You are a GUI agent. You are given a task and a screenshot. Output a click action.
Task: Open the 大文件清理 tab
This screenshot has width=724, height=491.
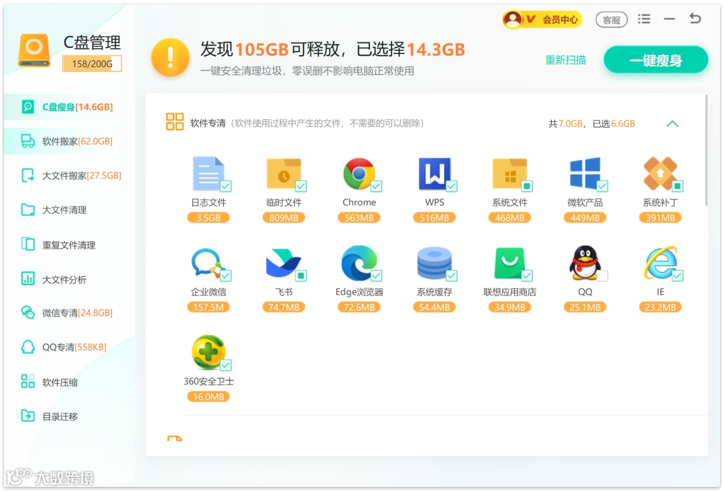coord(69,210)
